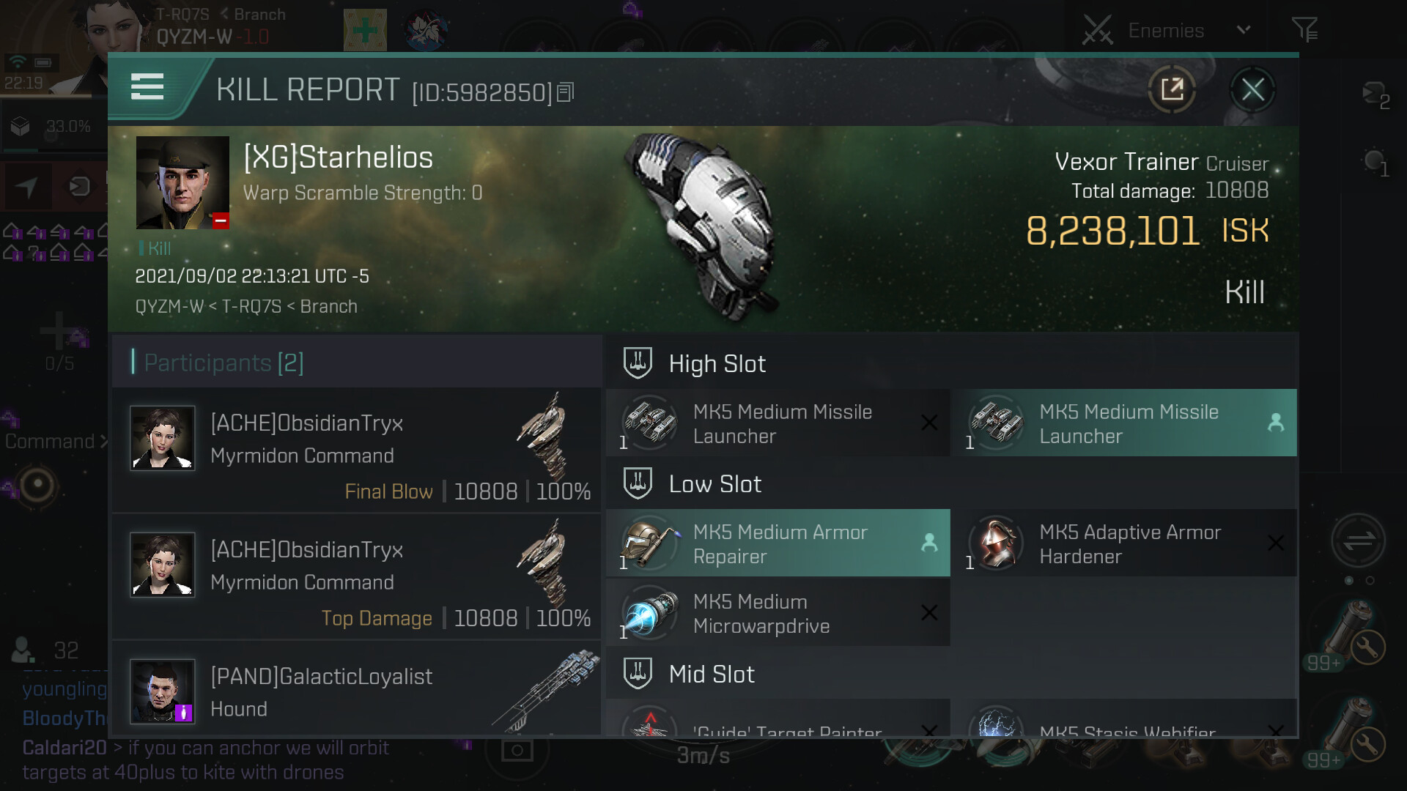Open the kill report hamburger menu

147,87
